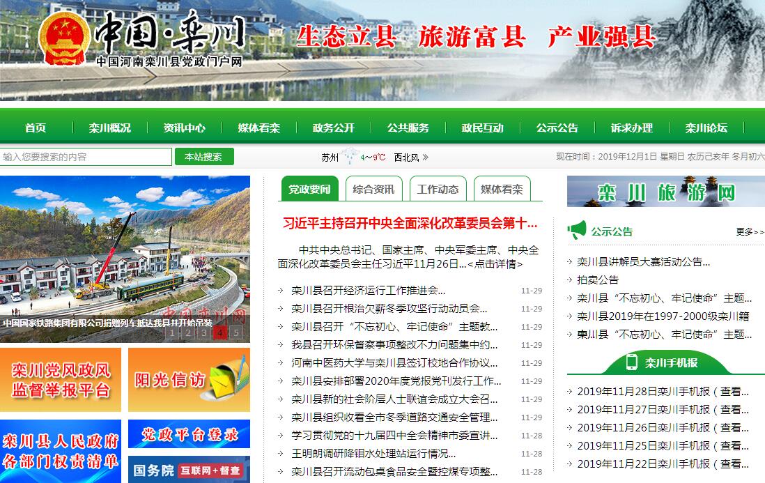Switch carousel to slide 5
The height and width of the screenshot is (483, 765).
point(236,332)
